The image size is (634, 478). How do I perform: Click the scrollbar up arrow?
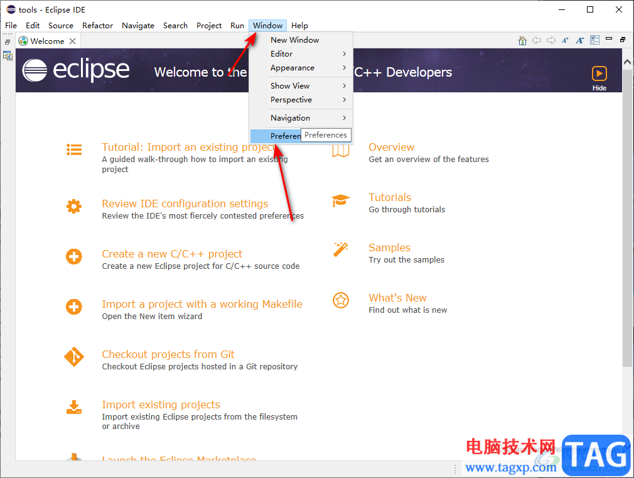pyautogui.click(x=626, y=62)
